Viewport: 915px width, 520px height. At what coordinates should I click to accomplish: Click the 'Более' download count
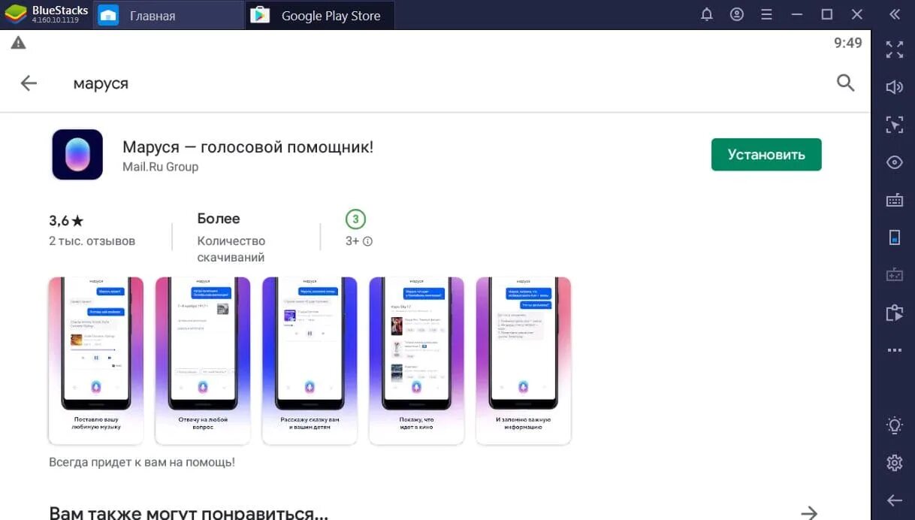[x=219, y=219]
